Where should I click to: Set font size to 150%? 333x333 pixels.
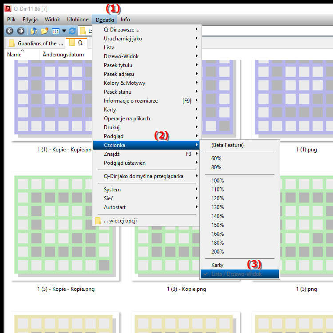[240, 225]
